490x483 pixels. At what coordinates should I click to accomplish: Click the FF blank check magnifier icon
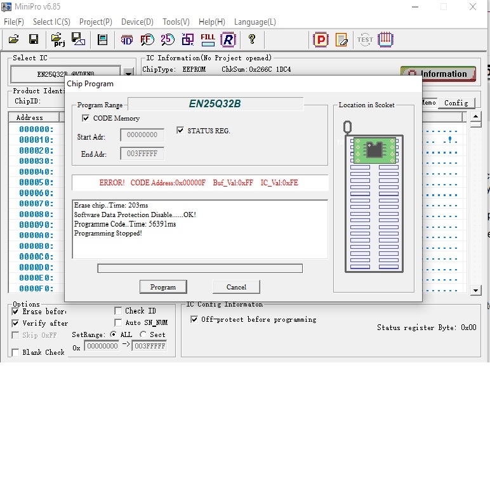pos(147,40)
